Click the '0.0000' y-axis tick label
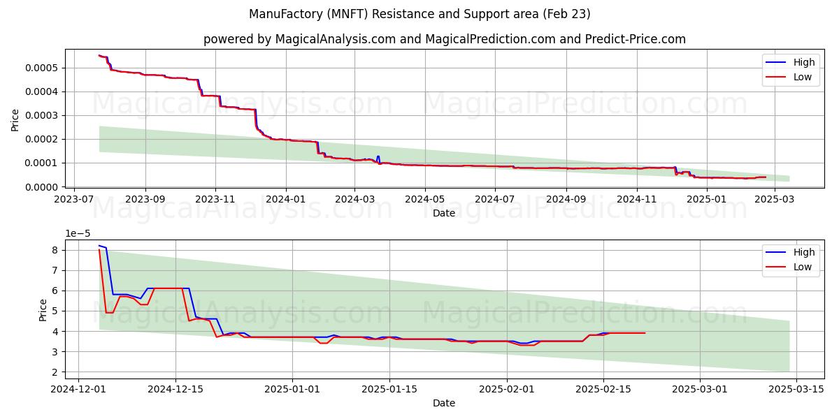The width and height of the screenshot is (839, 419). point(43,186)
